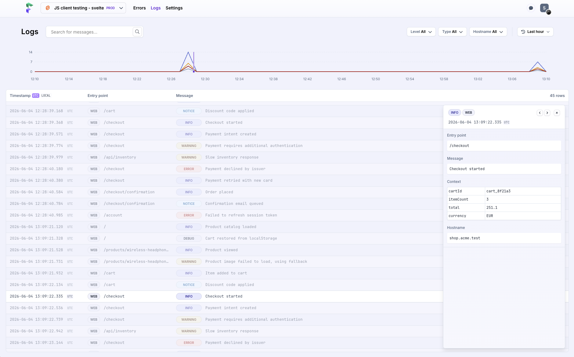Select the 'Product catalog loaded' row
574x357 pixels.
click(x=224, y=227)
